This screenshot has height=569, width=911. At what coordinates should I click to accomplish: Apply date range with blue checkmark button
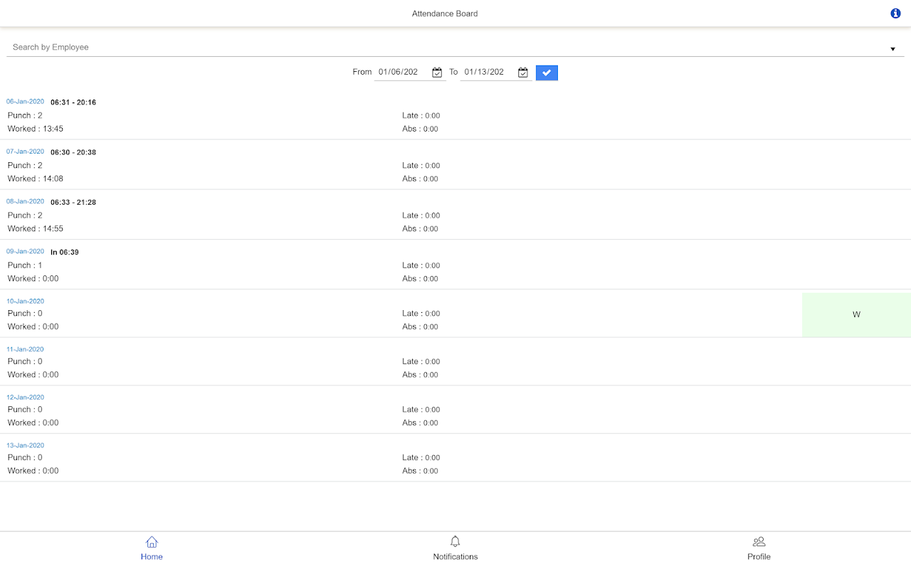547,73
